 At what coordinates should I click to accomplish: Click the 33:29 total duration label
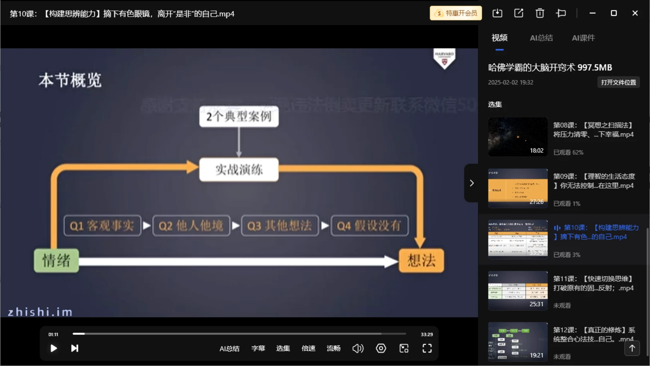click(427, 334)
